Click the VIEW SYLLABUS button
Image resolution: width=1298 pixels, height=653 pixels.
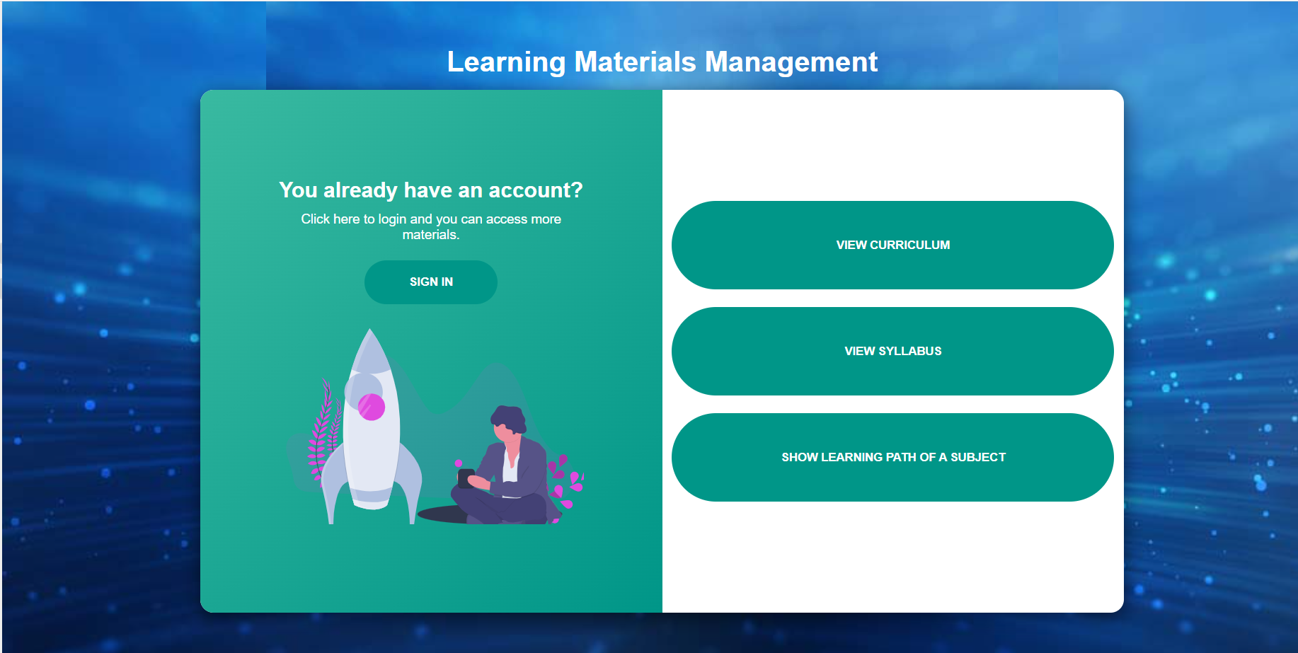892,350
